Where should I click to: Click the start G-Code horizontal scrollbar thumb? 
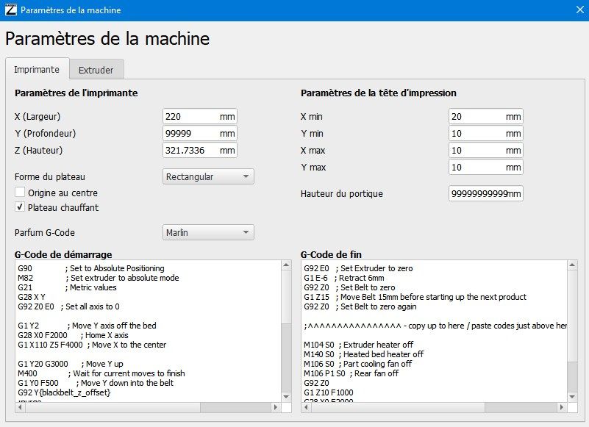(113, 407)
